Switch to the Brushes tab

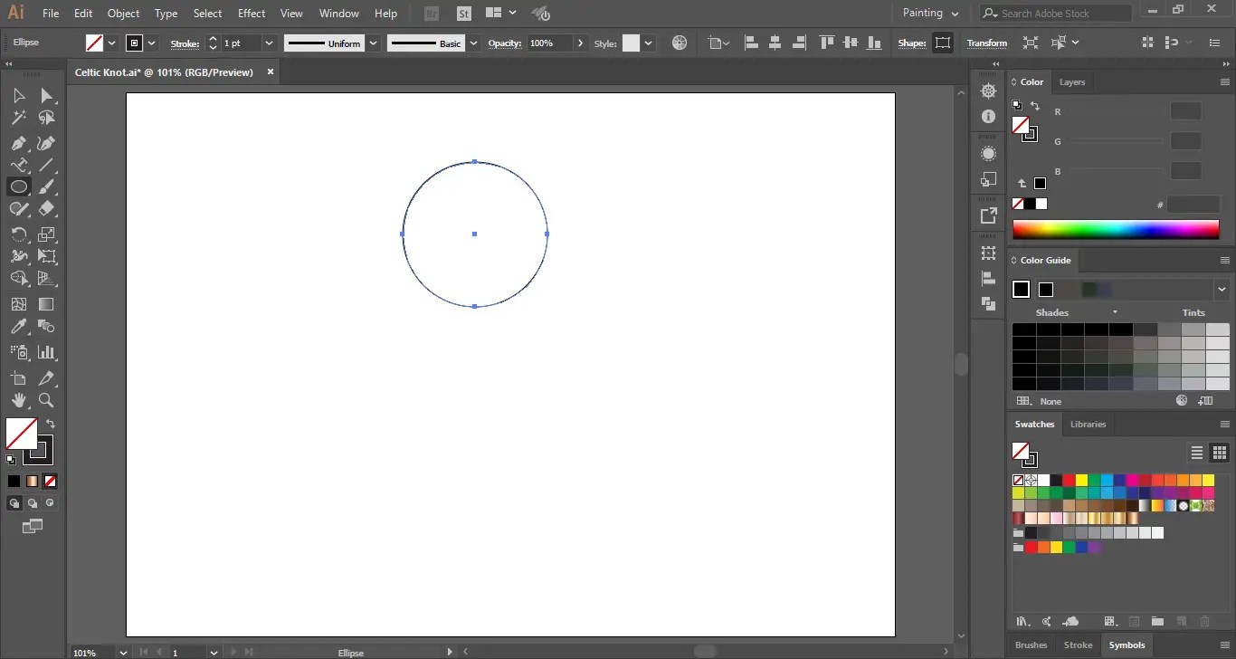click(x=1031, y=645)
